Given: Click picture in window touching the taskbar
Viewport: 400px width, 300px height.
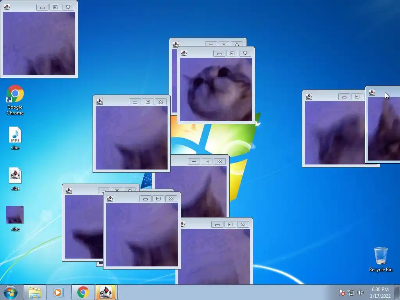Looking at the screenshot, I should click(216, 257).
